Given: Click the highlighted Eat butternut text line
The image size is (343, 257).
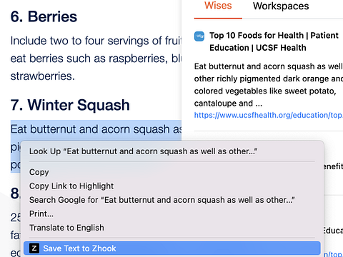Looking at the screenshot, I should 96,129.
